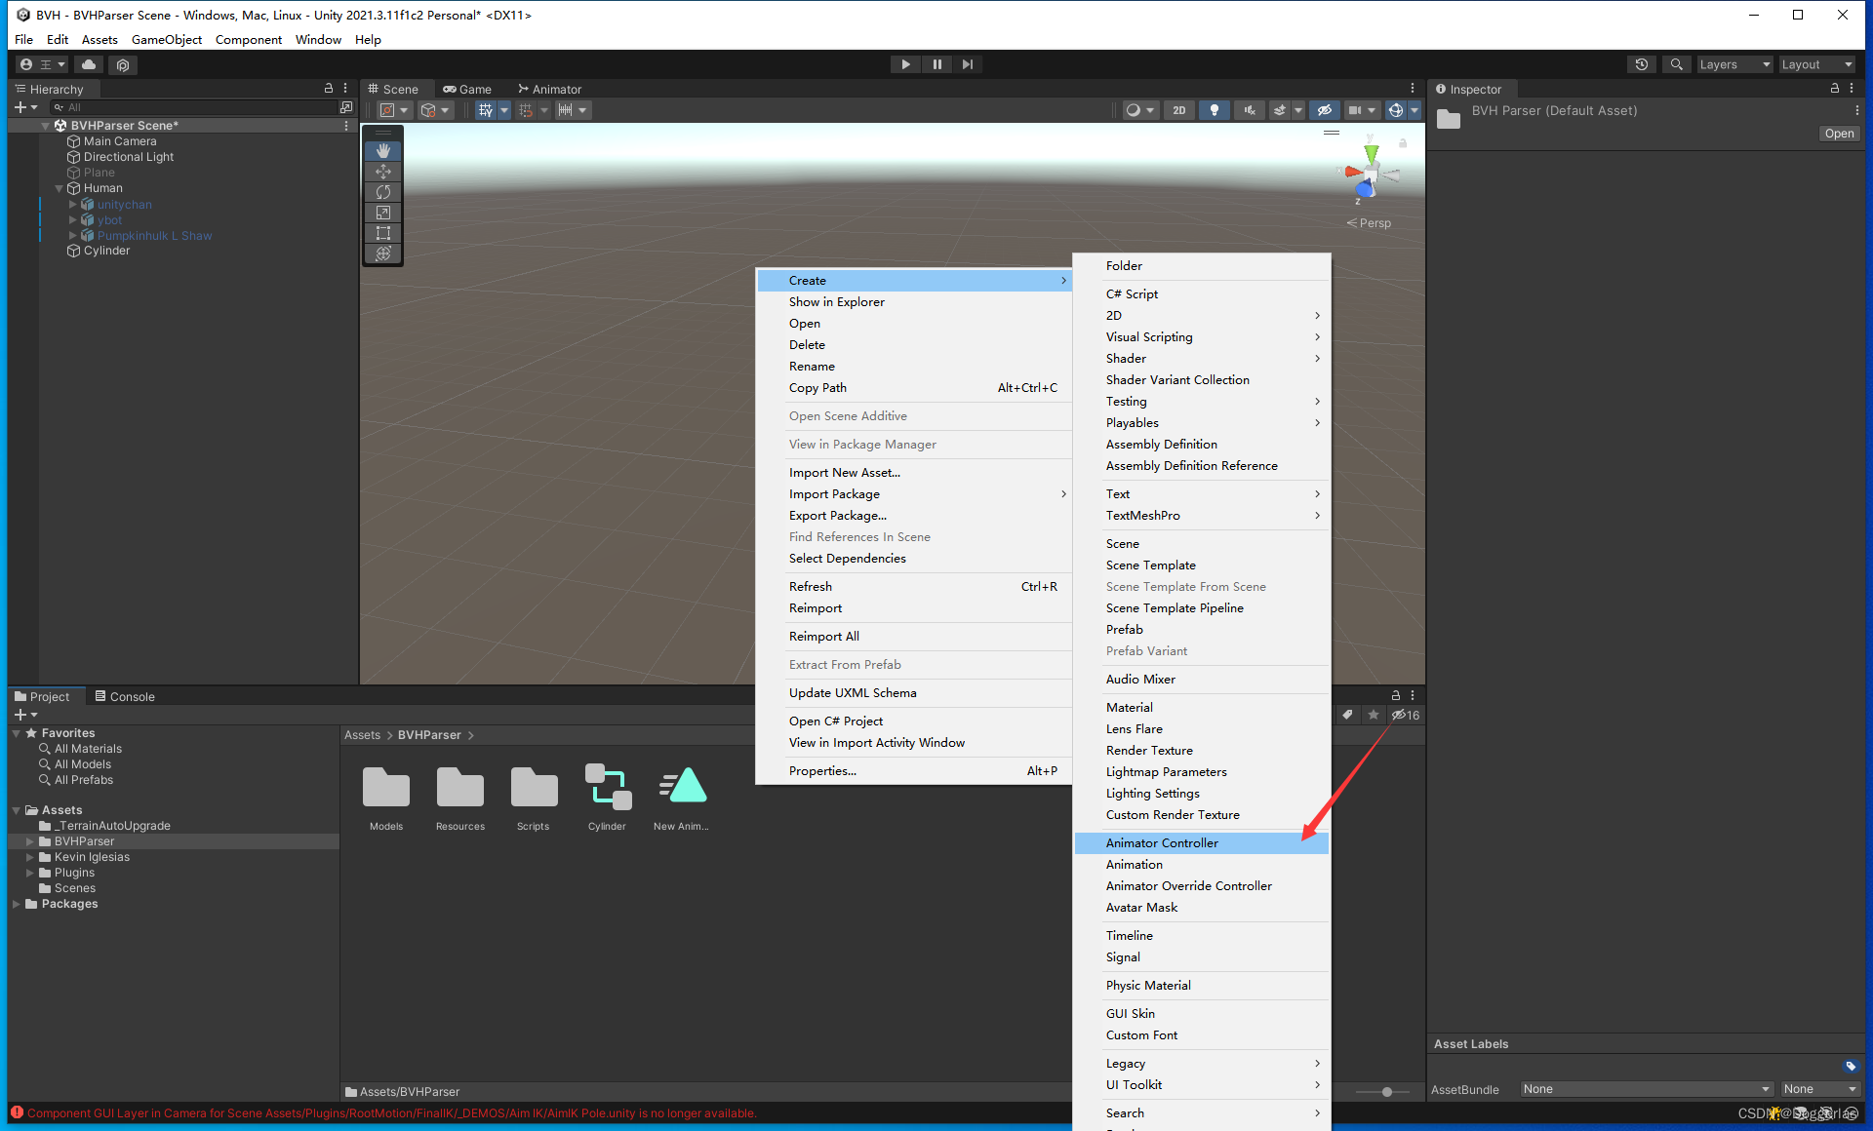Select the Rotate tool in scene toolbar
This screenshot has height=1131, width=1873.
(383, 192)
